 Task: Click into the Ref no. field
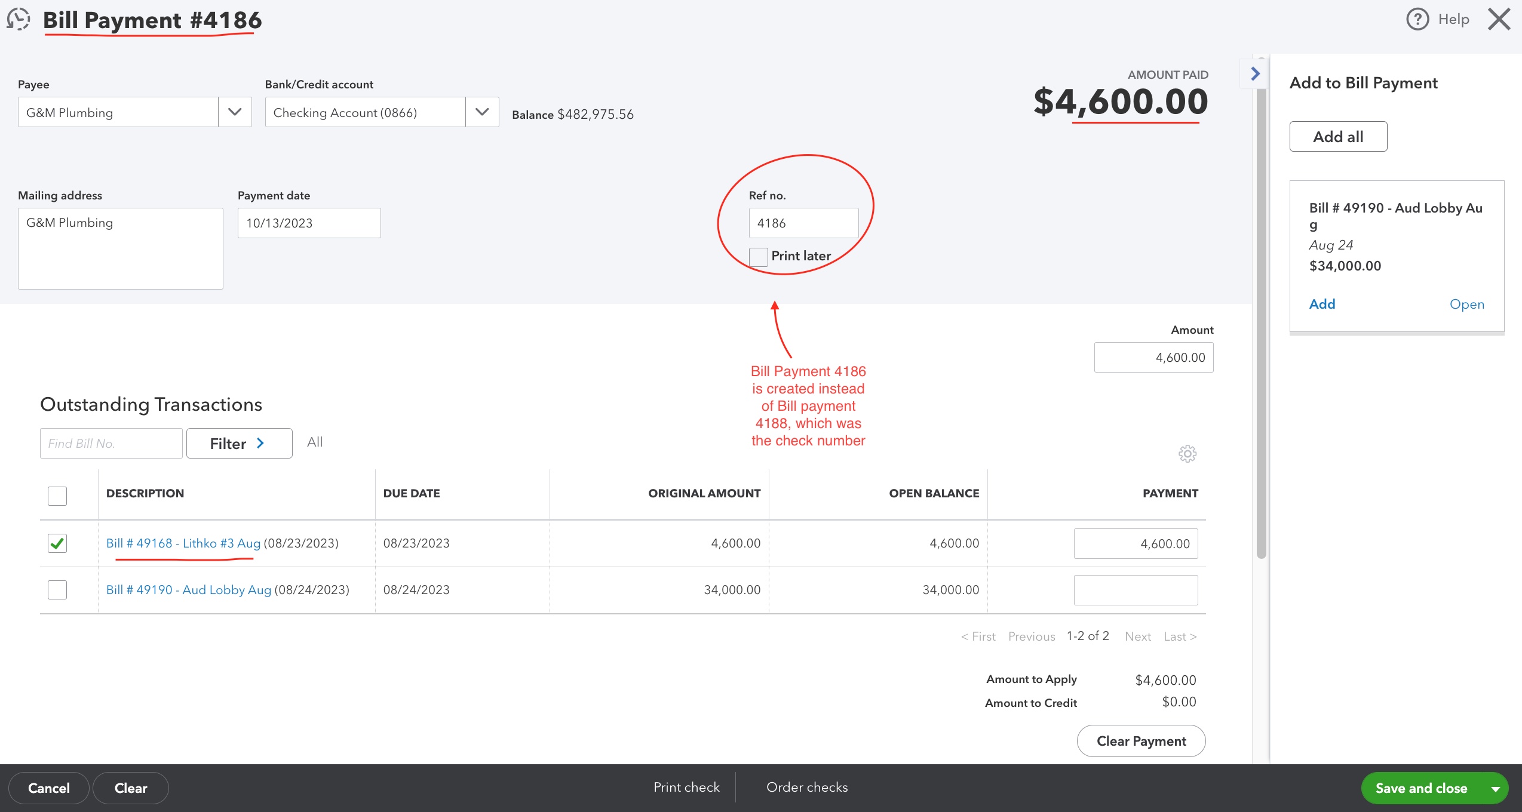click(803, 222)
